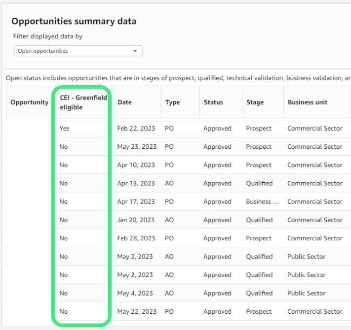The width and height of the screenshot is (351, 330).
Task: Click the 'CEI - Greenfield eligible' column header
Action: click(83, 102)
